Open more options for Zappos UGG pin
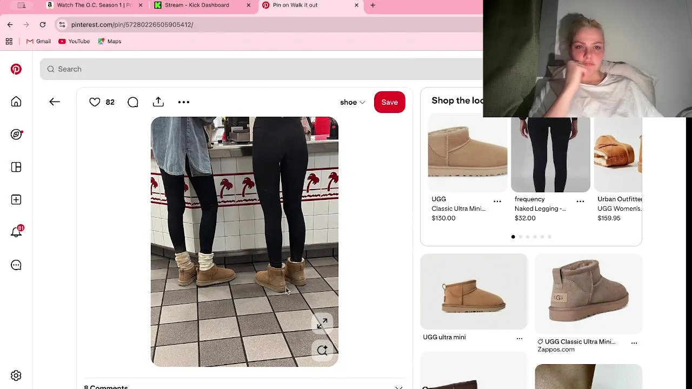 (634, 343)
